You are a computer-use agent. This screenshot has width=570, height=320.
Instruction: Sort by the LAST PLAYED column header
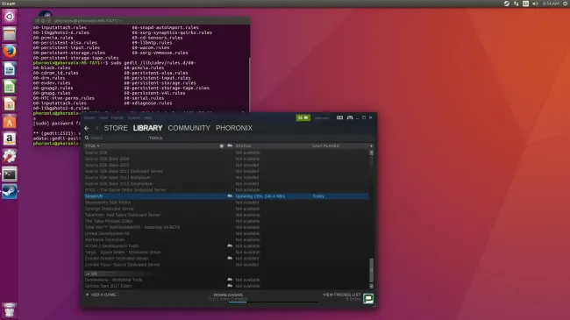point(325,146)
